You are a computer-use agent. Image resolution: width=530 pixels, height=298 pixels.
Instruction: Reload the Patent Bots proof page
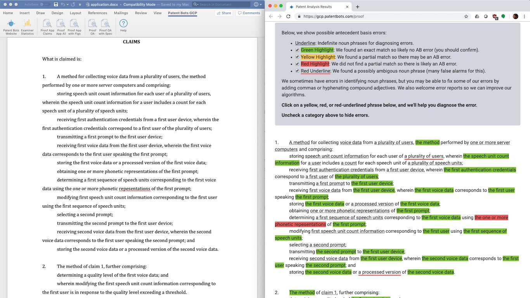pos(288,16)
